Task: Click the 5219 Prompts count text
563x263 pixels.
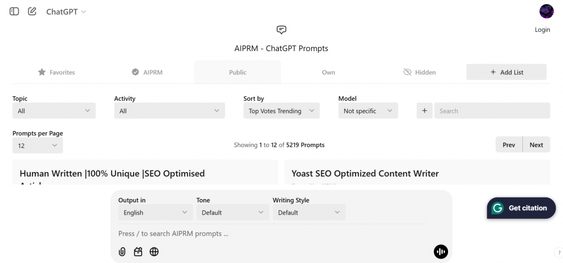Action: coord(305,145)
